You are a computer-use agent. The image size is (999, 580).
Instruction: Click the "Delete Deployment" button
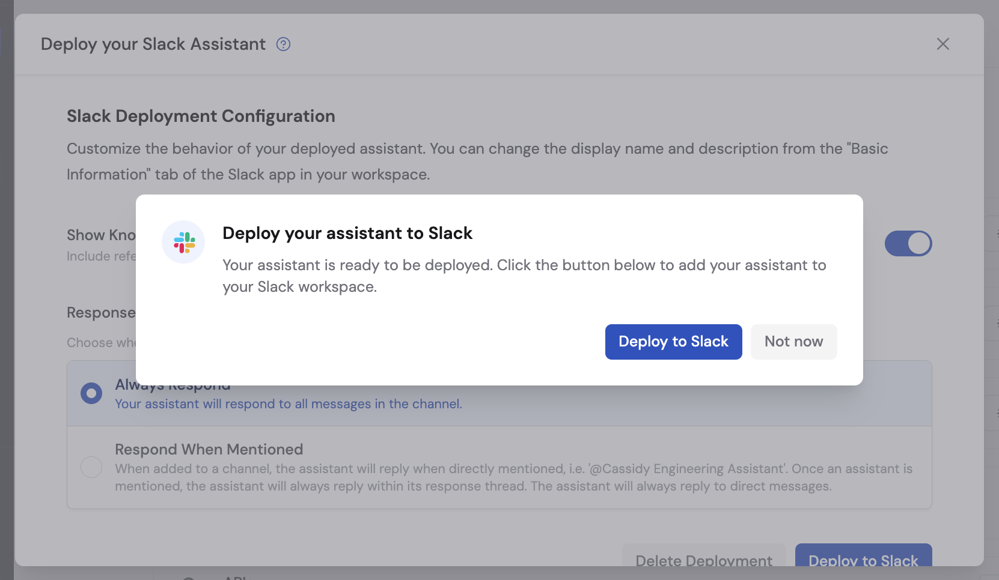pyautogui.click(x=704, y=560)
